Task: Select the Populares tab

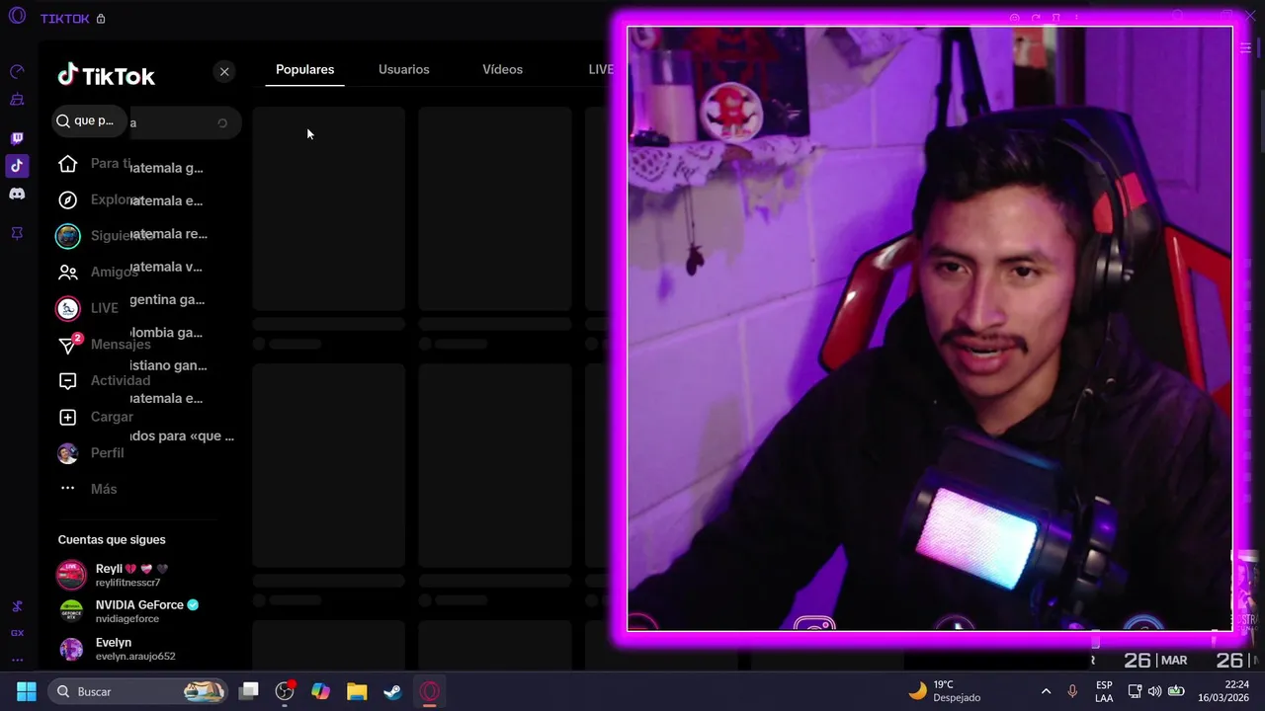Action: point(304,69)
